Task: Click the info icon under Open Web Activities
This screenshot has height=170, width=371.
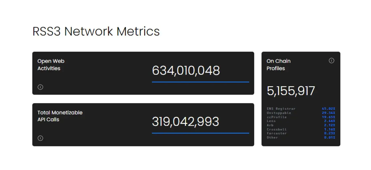Action: [40, 87]
